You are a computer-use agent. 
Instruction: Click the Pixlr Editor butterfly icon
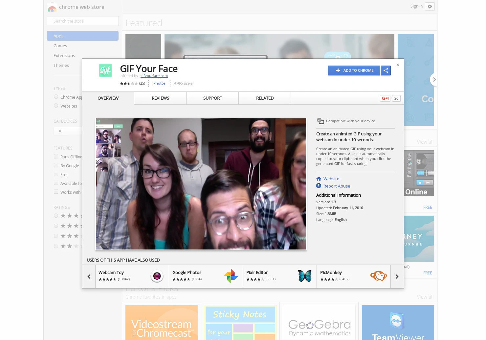pyautogui.click(x=305, y=276)
